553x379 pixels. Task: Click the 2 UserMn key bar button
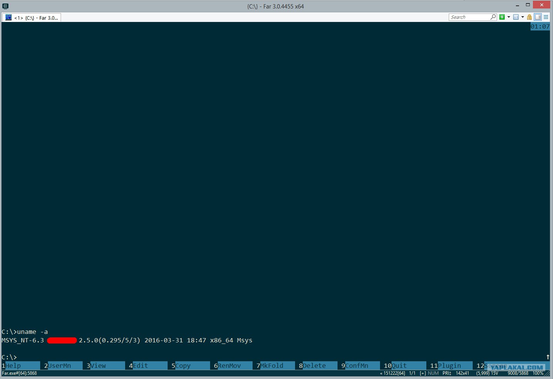(x=63, y=366)
